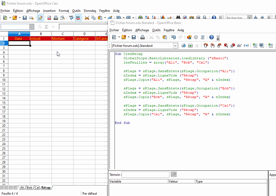
Task: Open Fenêtre menu in Basic IDE
Action: 169,30
